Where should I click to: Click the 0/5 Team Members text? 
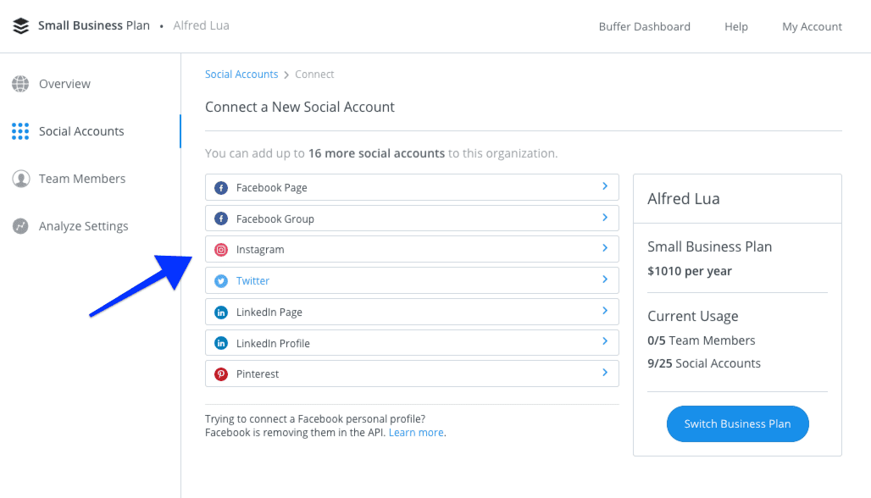tap(701, 340)
